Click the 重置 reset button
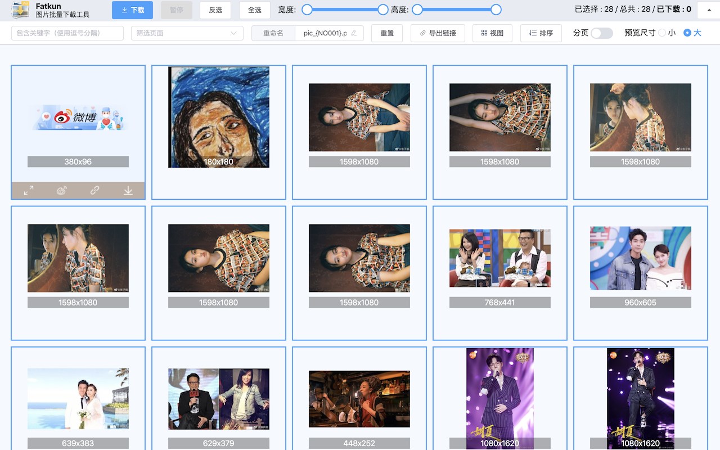This screenshot has width=720, height=450. pos(387,33)
